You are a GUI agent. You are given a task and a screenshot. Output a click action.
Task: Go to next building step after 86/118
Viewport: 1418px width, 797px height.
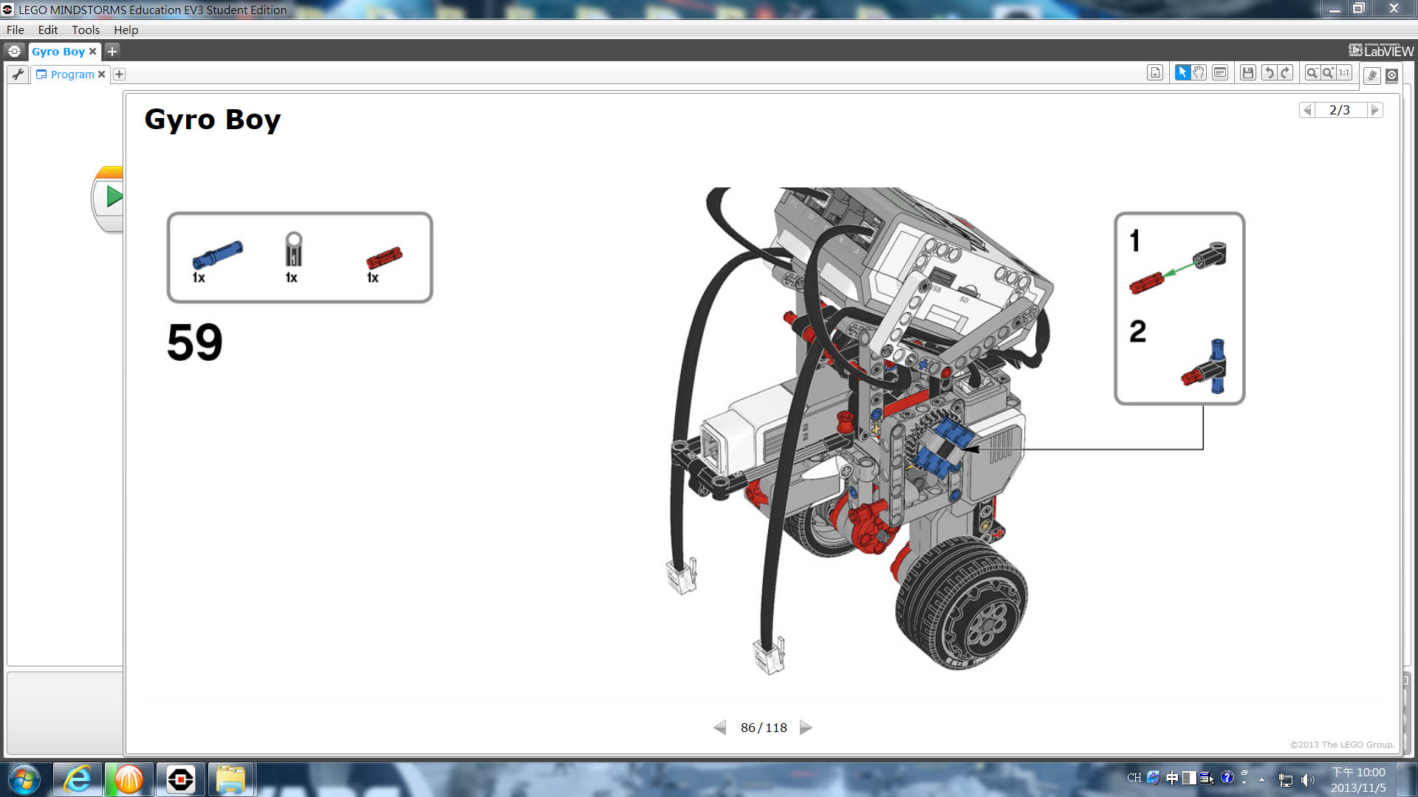(806, 728)
